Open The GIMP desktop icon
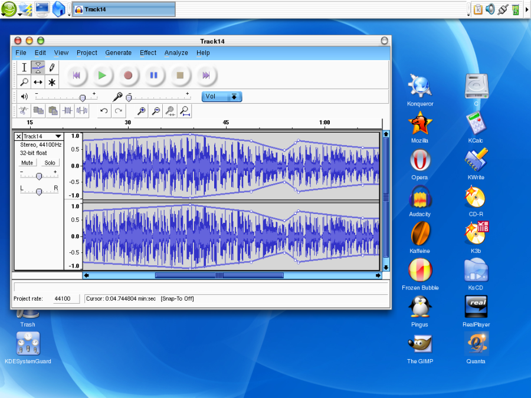 click(x=420, y=348)
